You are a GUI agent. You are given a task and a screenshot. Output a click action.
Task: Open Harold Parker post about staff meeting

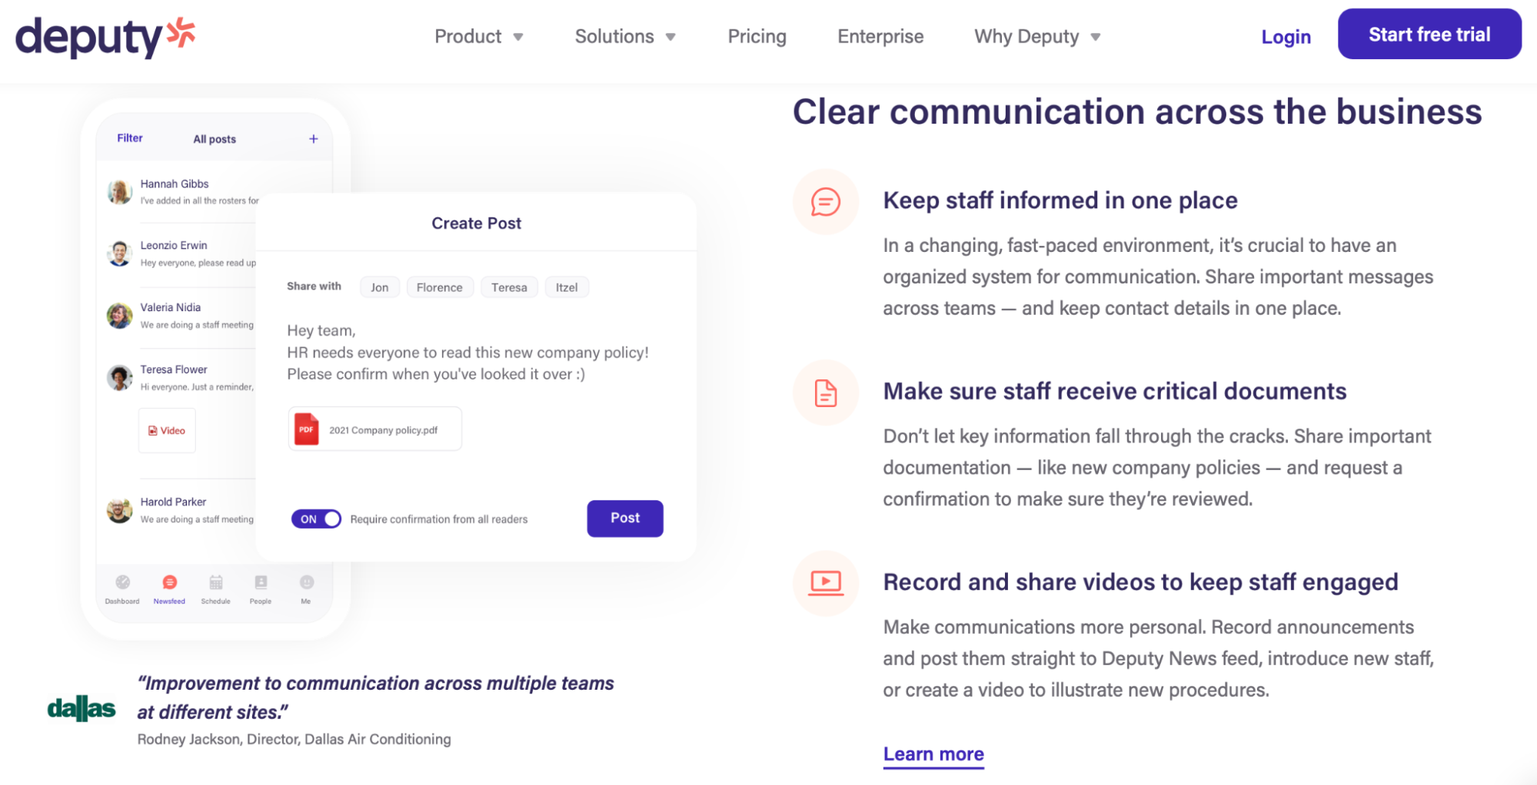(180, 510)
